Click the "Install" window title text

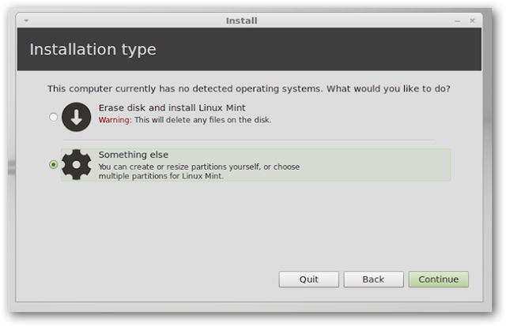coord(242,21)
